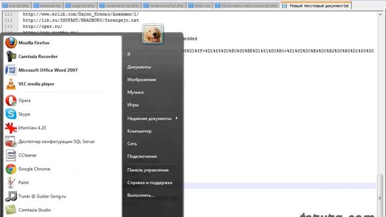Switch to Новый текстовый документ.txt tab
This screenshot has width=386, height=217.
coord(316,5)
